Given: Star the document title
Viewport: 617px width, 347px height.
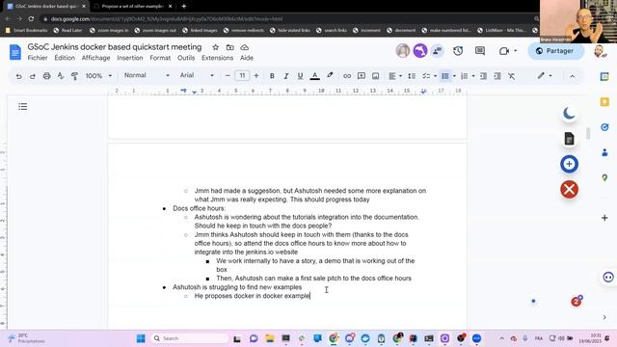Looking at the screenshot, I should tap(215, 47).
